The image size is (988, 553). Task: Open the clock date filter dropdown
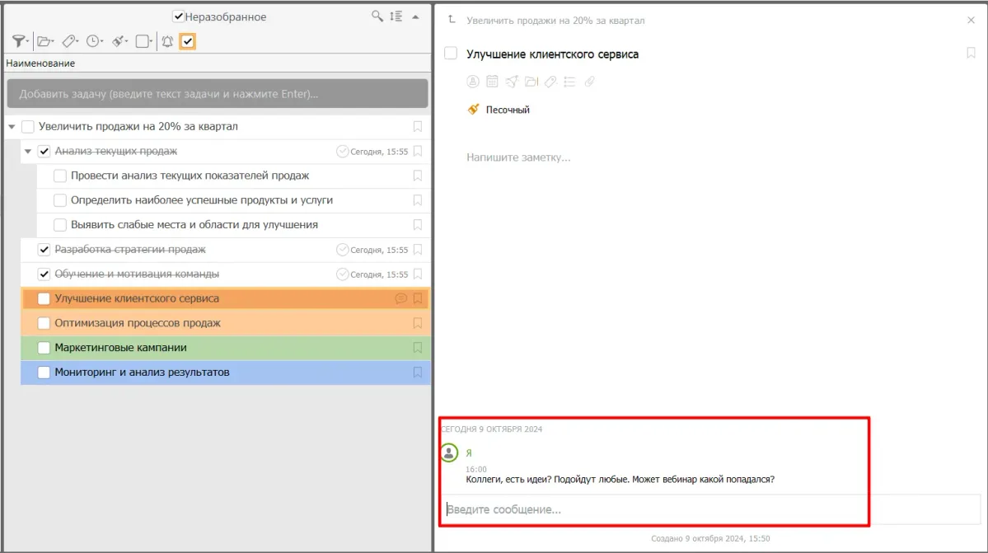(x=95, y=41)
